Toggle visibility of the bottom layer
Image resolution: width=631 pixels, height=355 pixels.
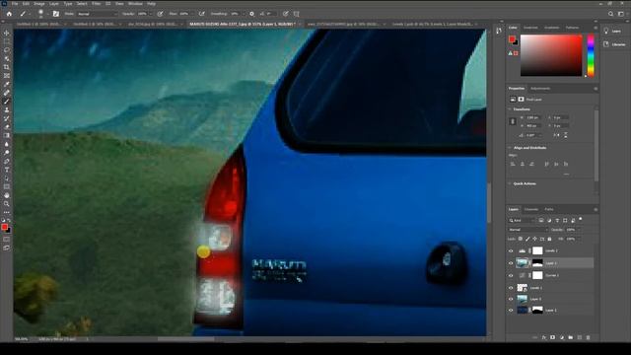tap(511, 311)
